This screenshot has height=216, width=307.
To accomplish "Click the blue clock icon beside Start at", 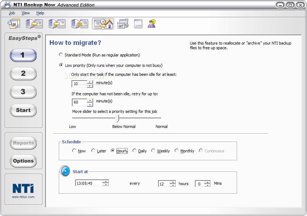I will click(65, 171).
